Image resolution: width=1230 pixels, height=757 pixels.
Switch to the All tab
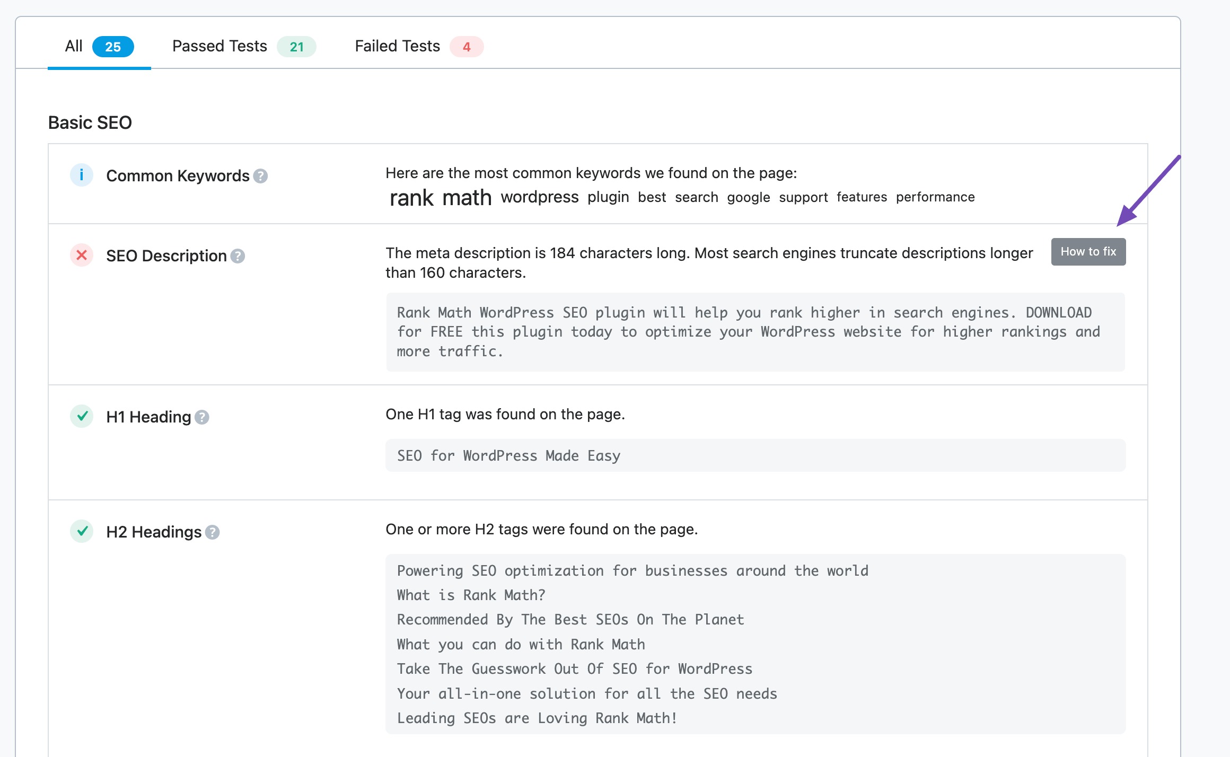click(99, 47)
